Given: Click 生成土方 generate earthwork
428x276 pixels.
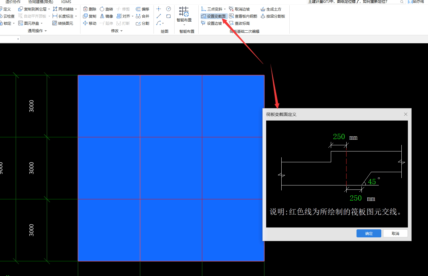Looking at the screenshot, I should pos(271,9).
